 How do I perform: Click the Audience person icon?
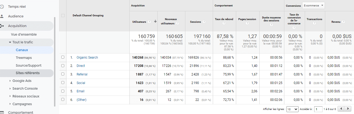(2, 16)
